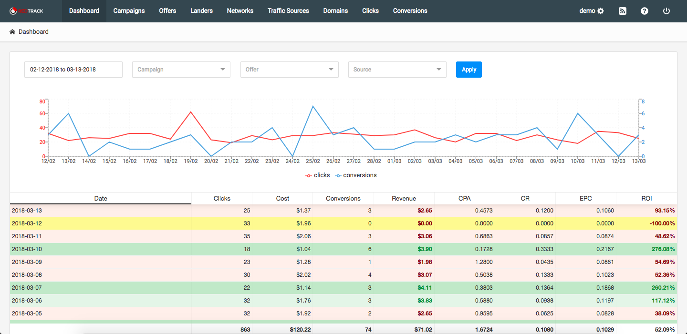Open the Landers menu item

(201, 11)
